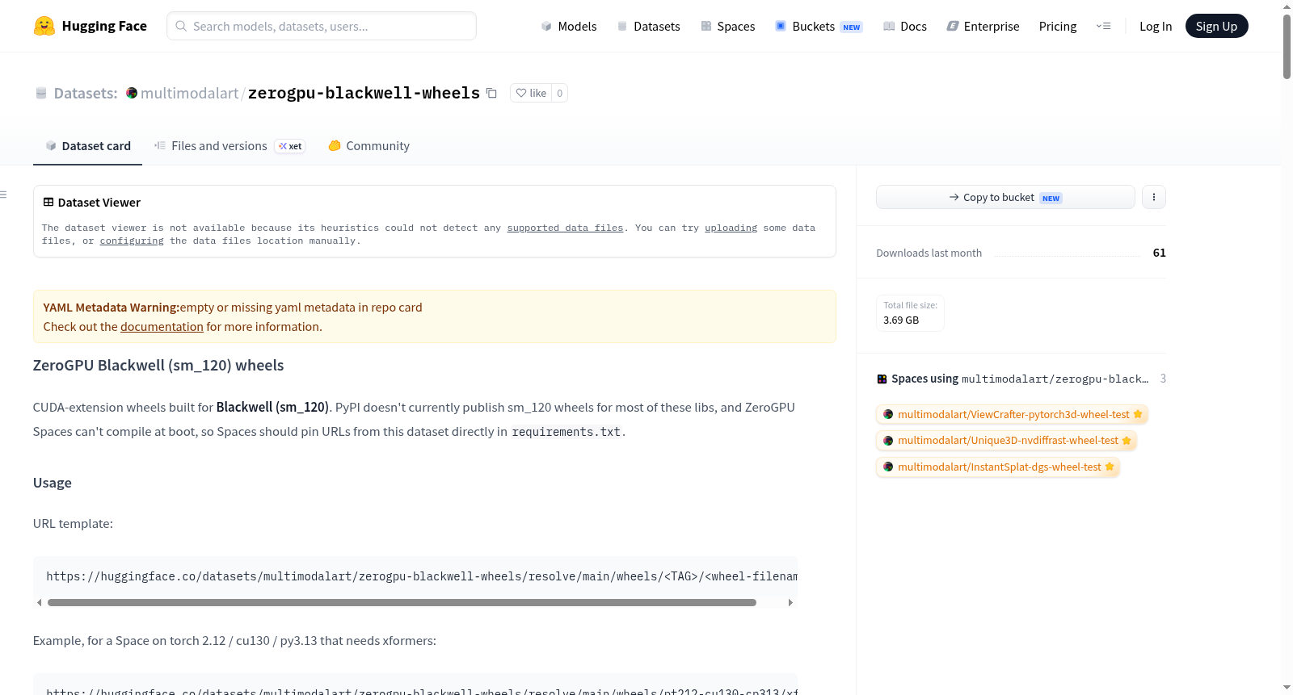
Task: Click the zerogpu-blackwell-wheels dataset title
Action: [364, 93]
